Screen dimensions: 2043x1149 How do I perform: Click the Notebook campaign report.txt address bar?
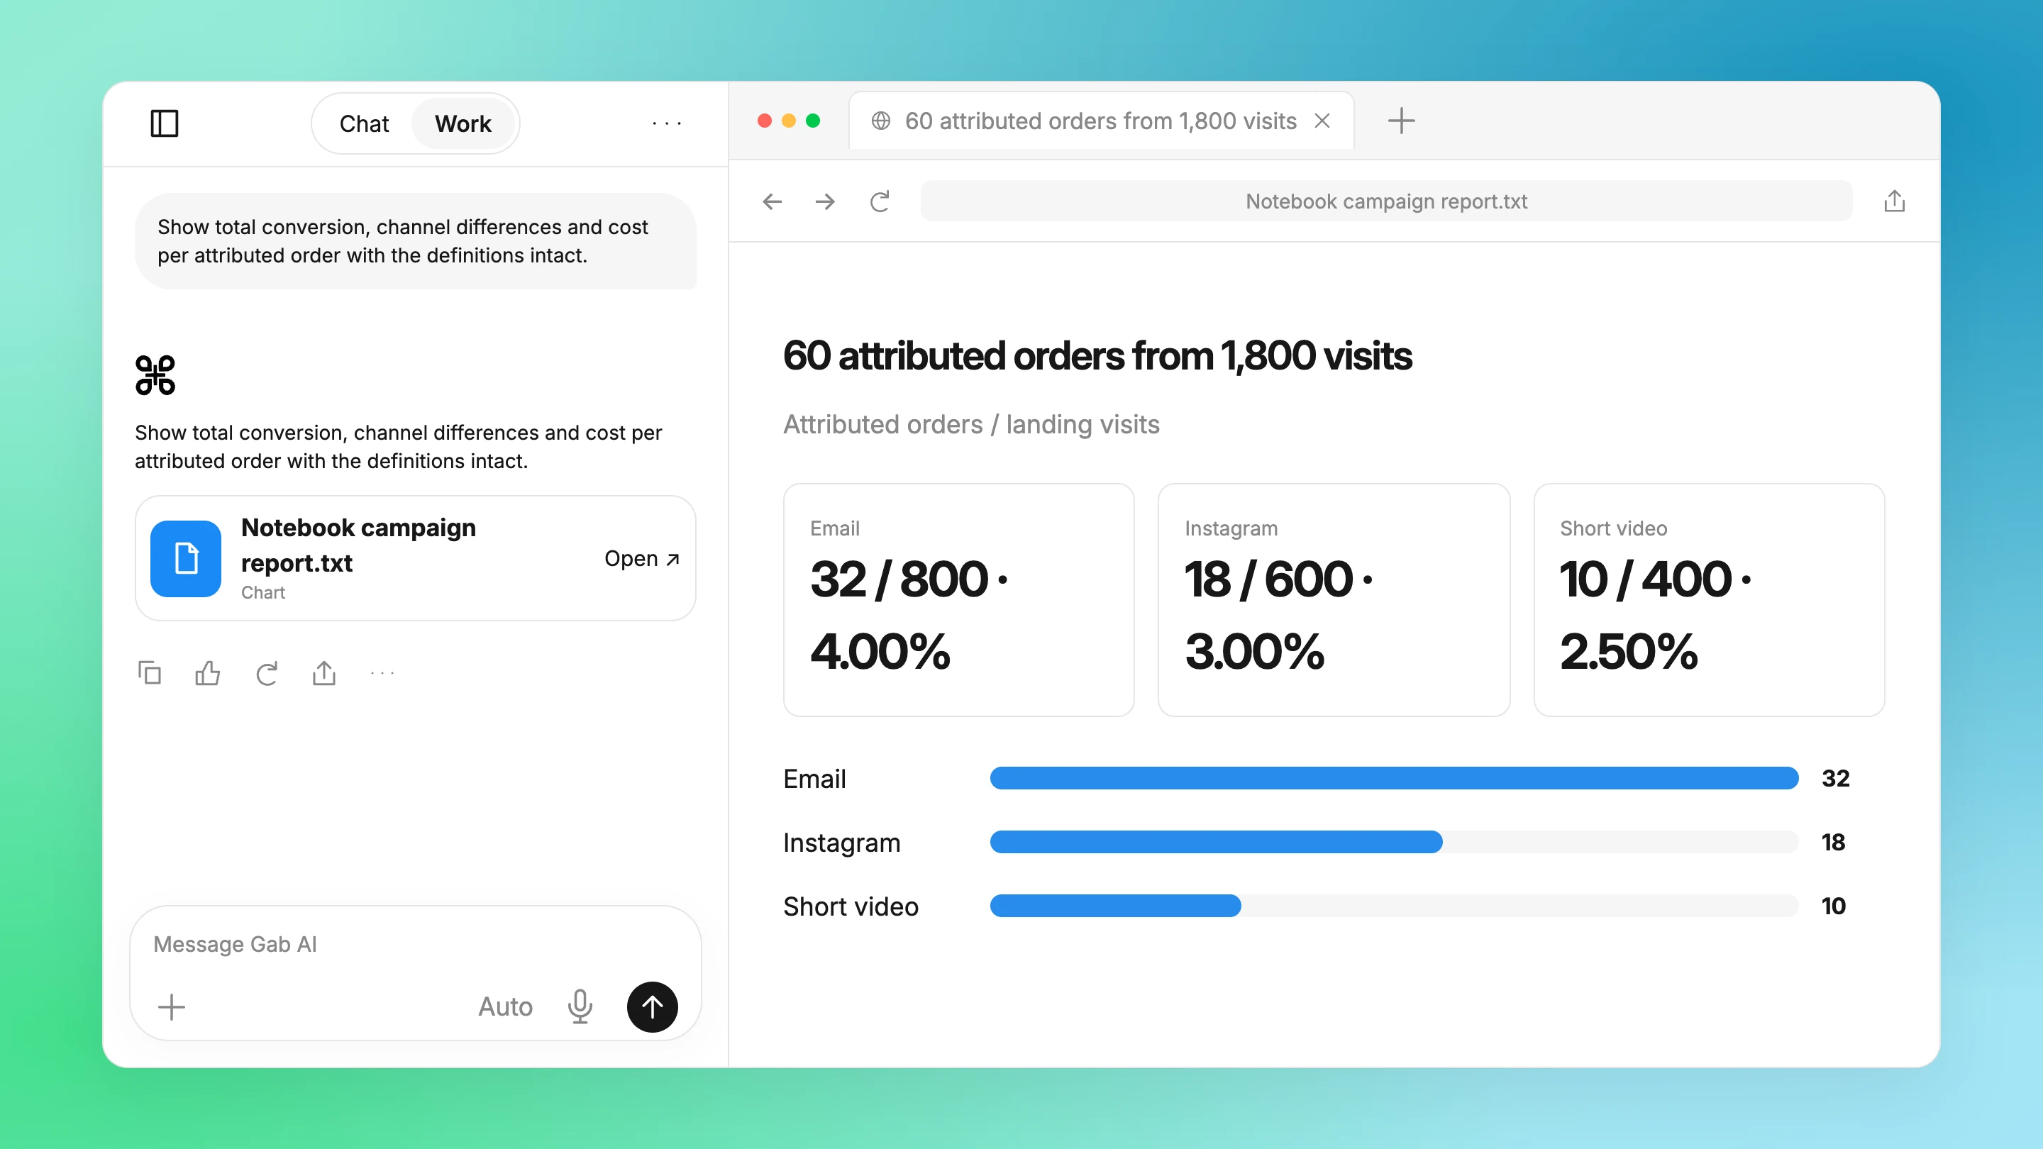coord(1385,201)
